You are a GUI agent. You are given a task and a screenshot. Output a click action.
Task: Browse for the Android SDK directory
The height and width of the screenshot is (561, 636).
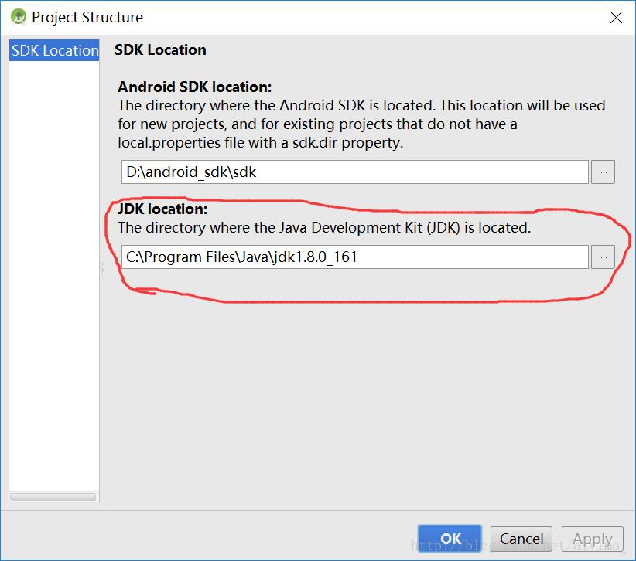pyautogui.click(x=603, y=172)
